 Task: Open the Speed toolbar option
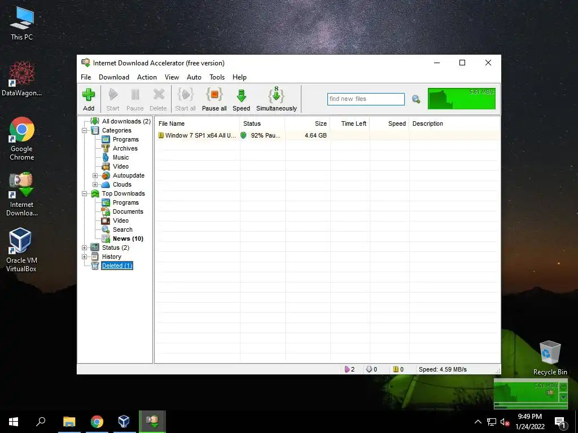tap(241, 99)
